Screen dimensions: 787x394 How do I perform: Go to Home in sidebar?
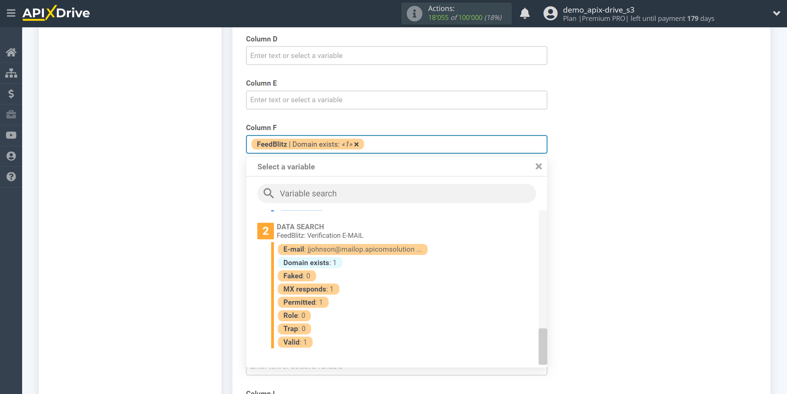11,52
